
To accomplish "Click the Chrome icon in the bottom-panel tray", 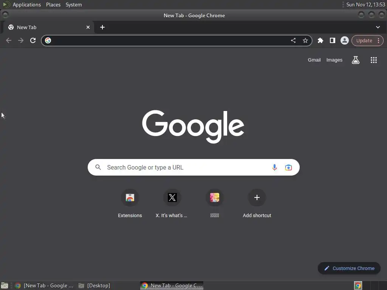I will (x=358, y=285).
